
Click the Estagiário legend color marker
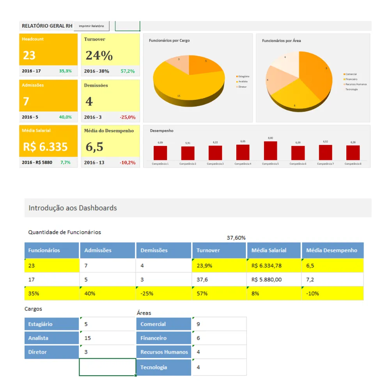[x=237, y=76]
